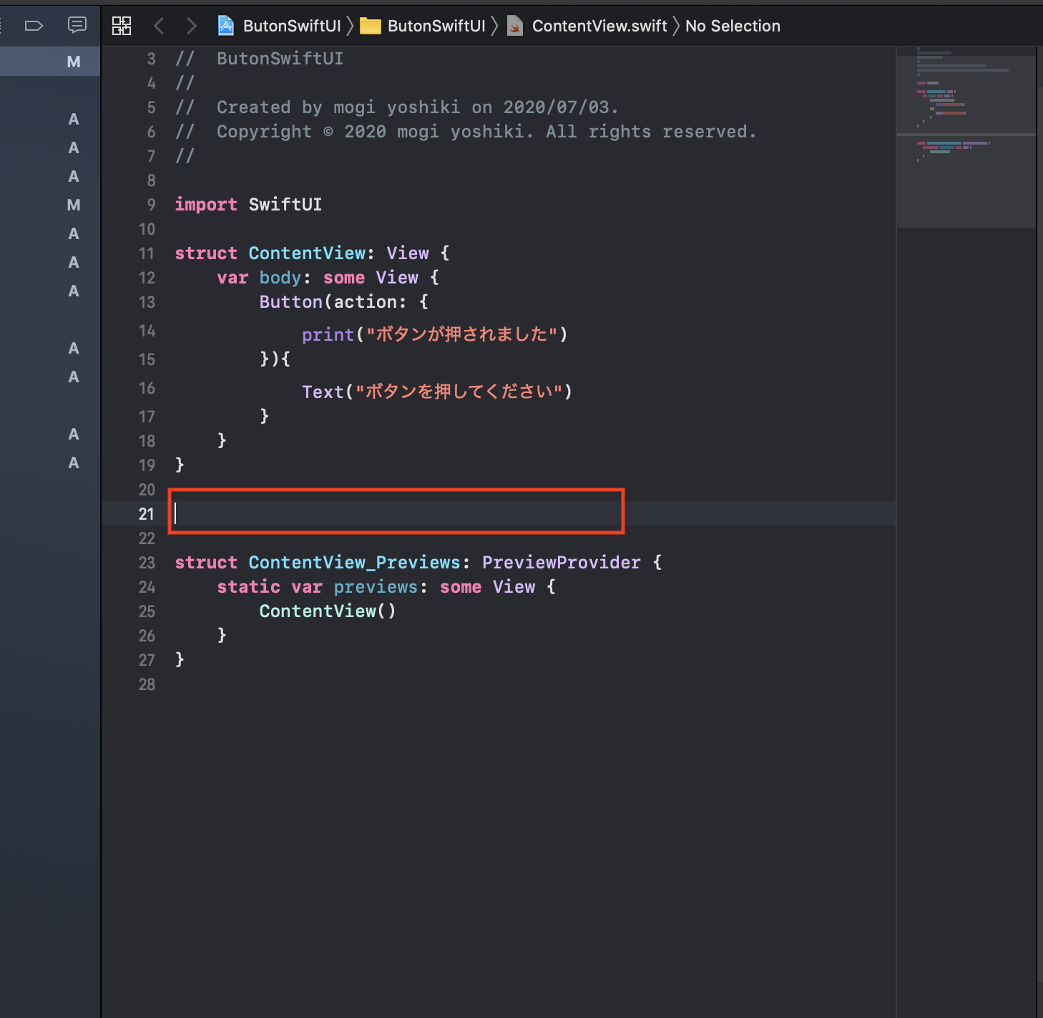Click PreviewProvider on line 23
The height and width of the screenshot is (1018, 1043).
pyautogui.click(x=561, y=563)
